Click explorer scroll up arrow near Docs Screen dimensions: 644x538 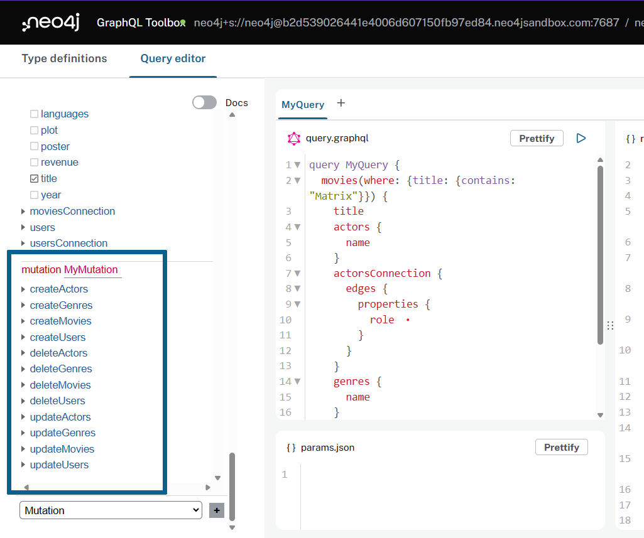232,115
